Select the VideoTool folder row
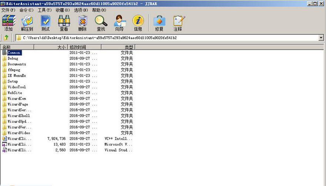326x186 pixels. pos(17,87)
